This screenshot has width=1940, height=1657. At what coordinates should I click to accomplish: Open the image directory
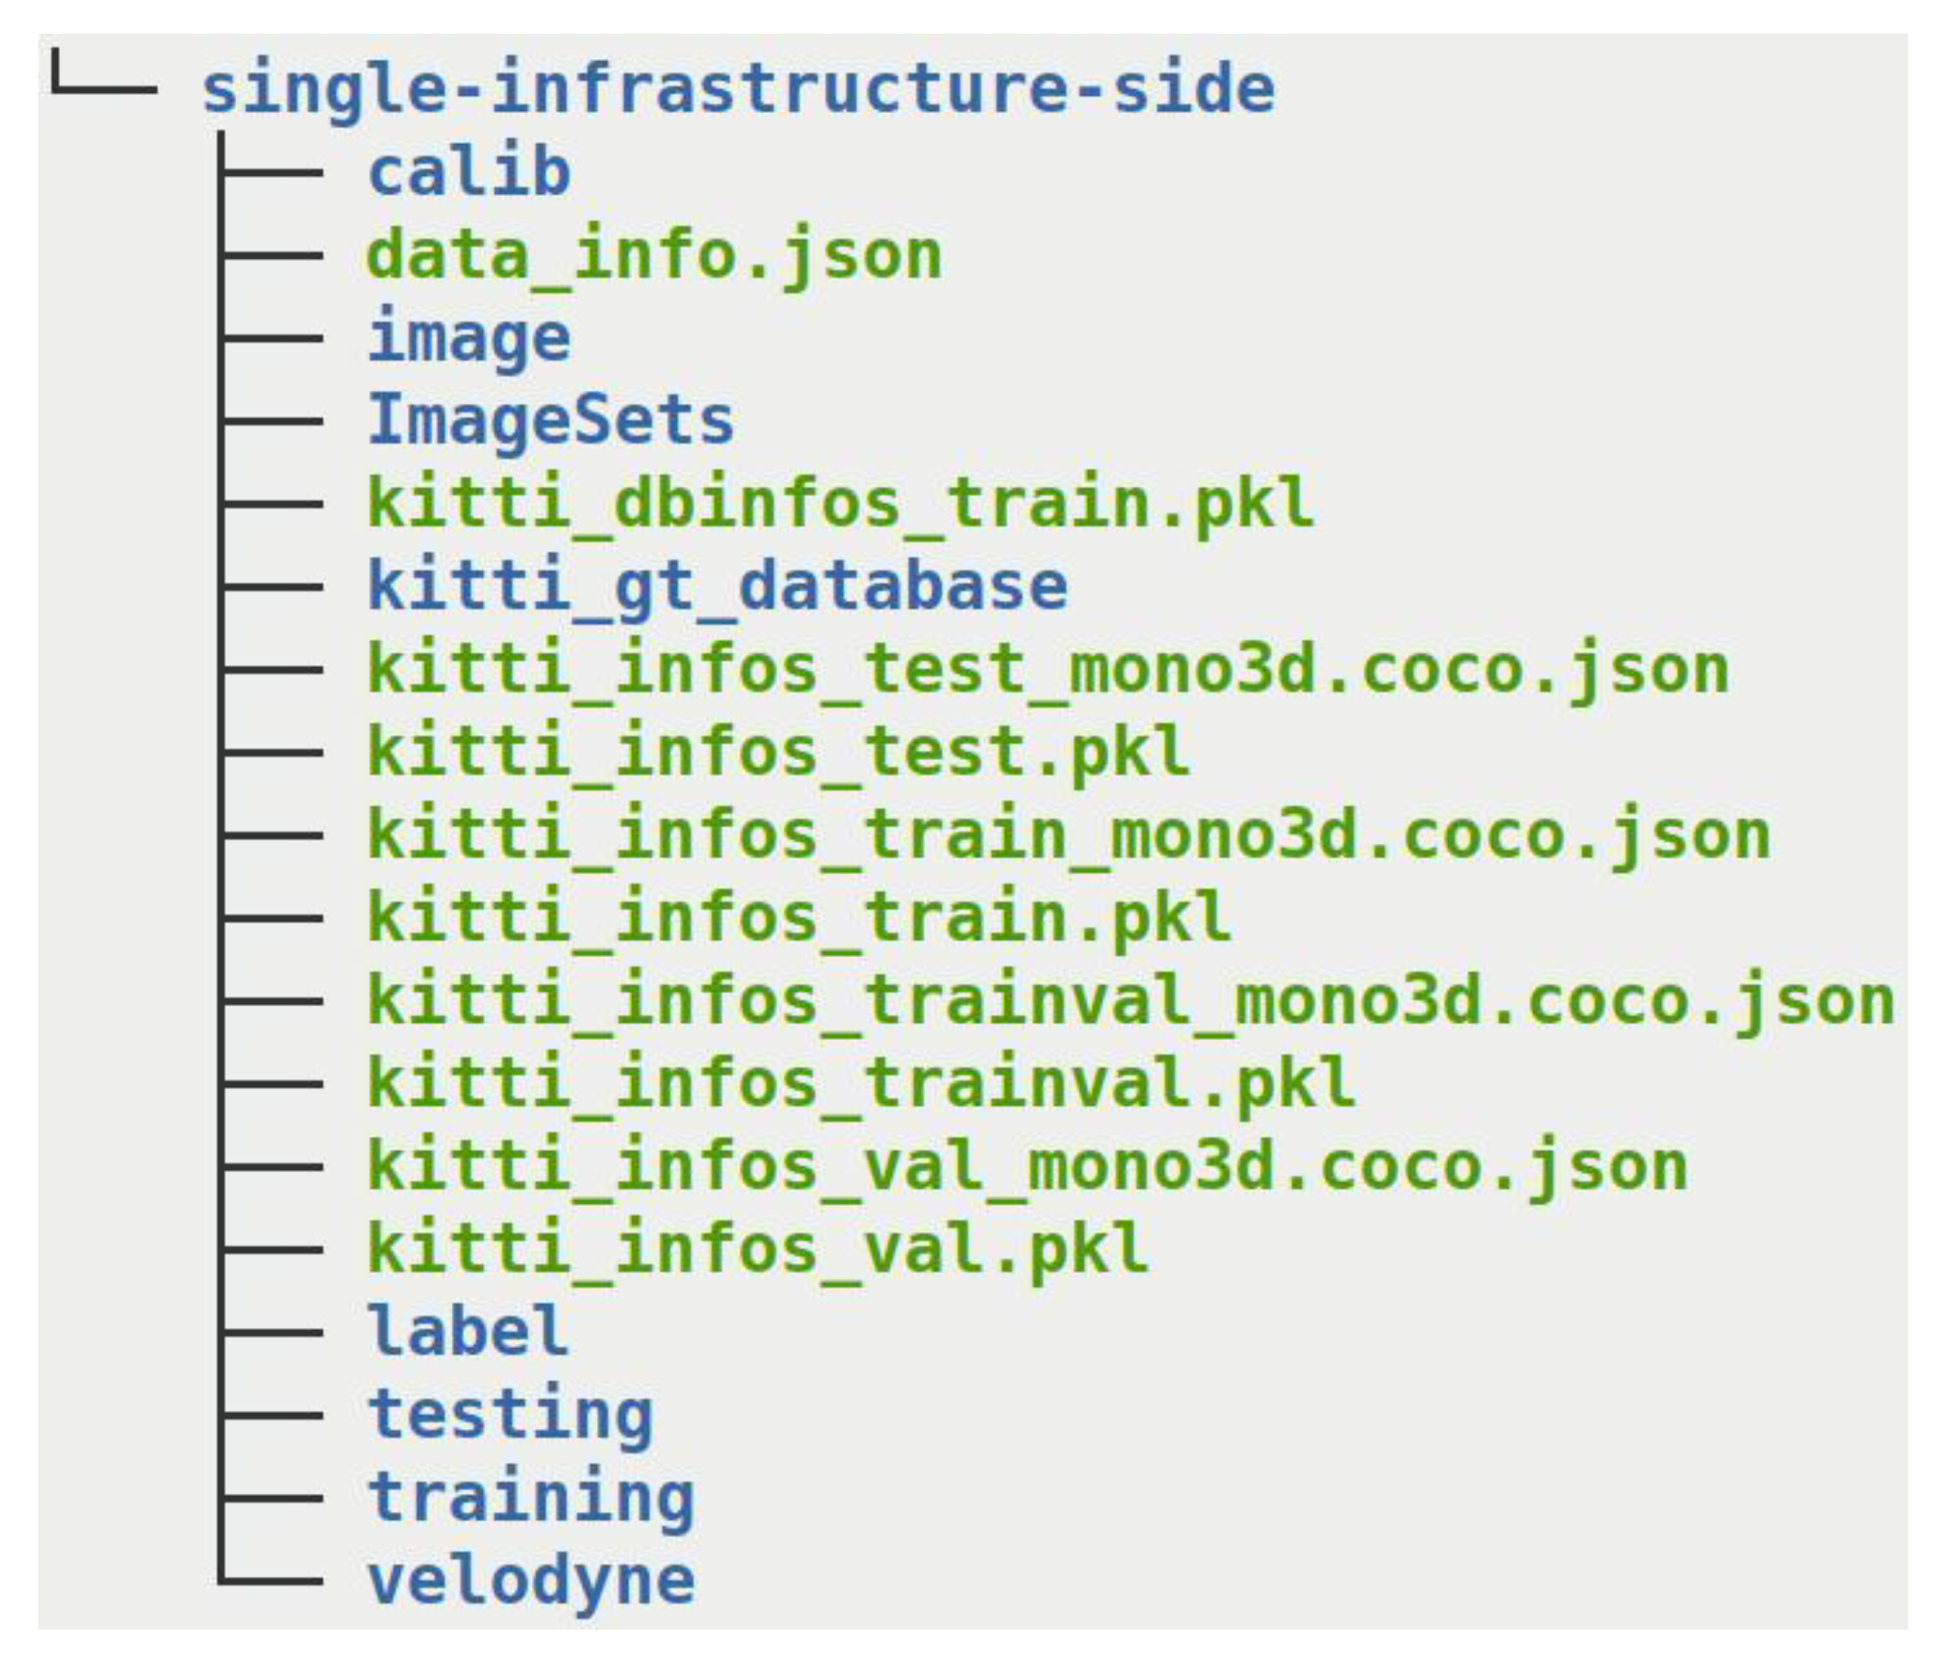click(469, 338)
